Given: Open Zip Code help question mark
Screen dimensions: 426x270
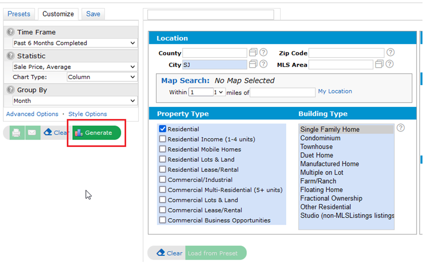Looking at the screenshot, I should [x=391, y=52].
